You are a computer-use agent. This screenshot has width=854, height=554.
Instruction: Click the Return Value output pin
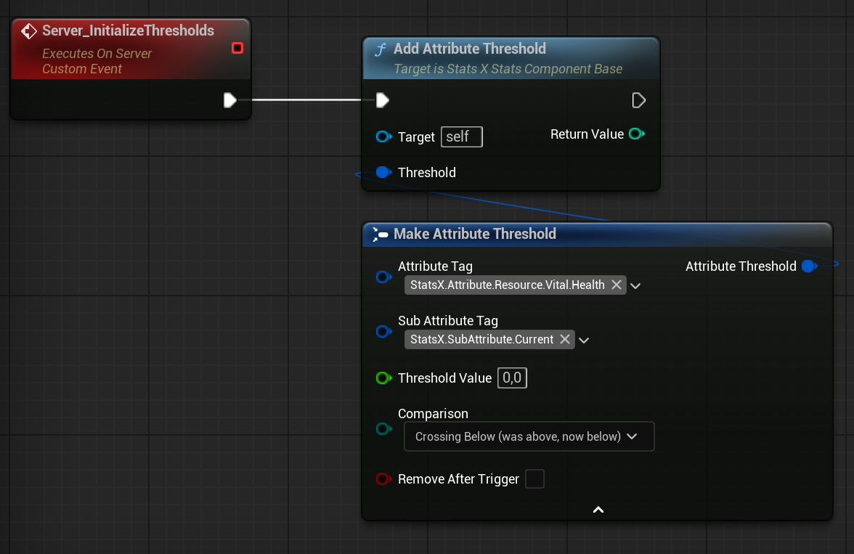click(637, 134)
